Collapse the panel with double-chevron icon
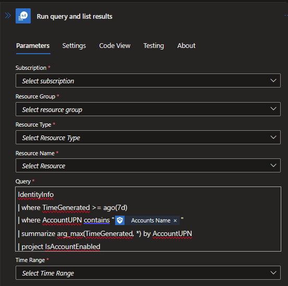This screenshot has height=286, width=288. pyautogui.click(x=8, y=16)
